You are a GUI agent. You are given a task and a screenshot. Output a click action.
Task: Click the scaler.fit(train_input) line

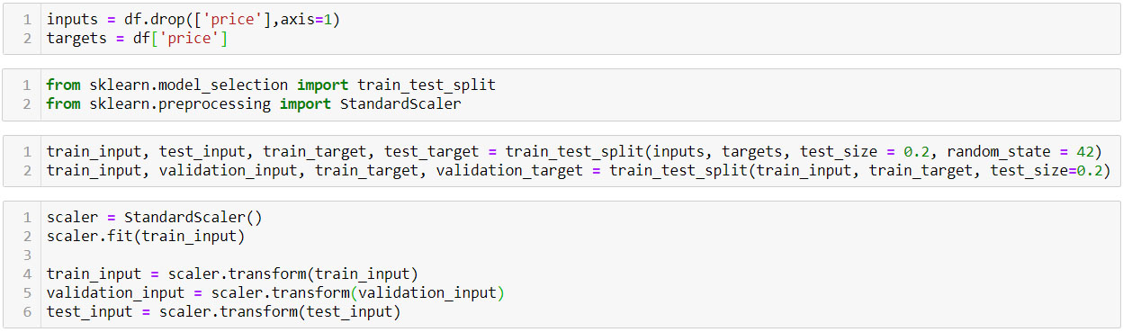click(x=146, y=236)
